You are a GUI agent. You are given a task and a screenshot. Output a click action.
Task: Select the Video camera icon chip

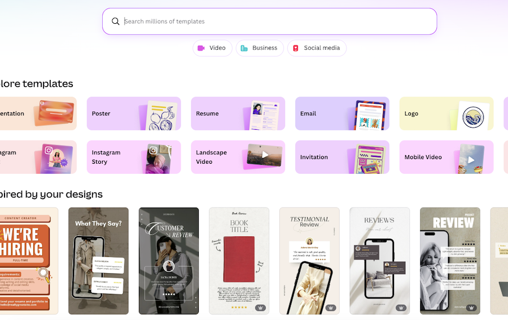tap(201, 48)
